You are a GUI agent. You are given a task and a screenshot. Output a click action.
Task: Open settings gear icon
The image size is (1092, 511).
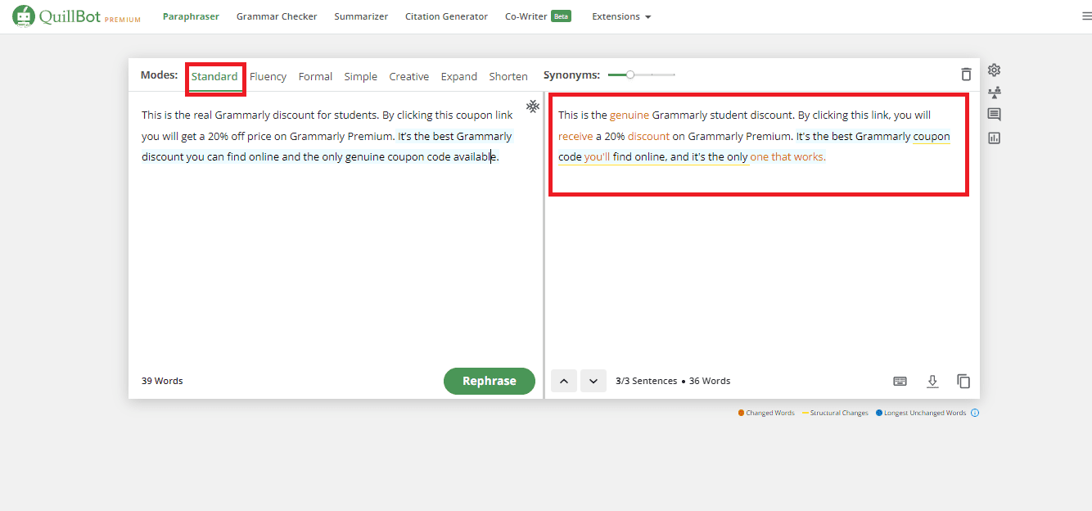tap(995, 70)
